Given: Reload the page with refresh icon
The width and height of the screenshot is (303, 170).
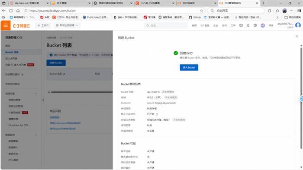Looking at the screenshot, I should click(11, 11).
